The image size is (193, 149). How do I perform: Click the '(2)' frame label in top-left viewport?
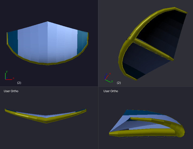pyautogui.click(x=19, y=83)
